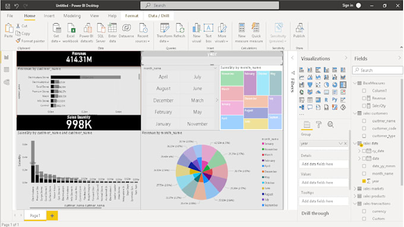Select April in month slicer
The image size is (404, 227).
[163, 77]
